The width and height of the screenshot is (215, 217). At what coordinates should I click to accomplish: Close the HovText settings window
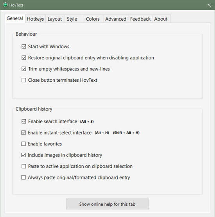click(209, 5)
